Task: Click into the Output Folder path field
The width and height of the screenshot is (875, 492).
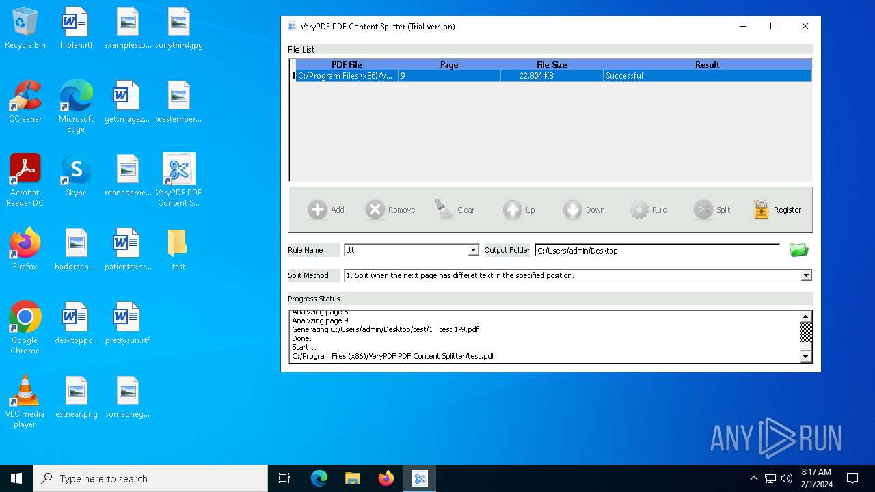Action: tap(658, 251)
